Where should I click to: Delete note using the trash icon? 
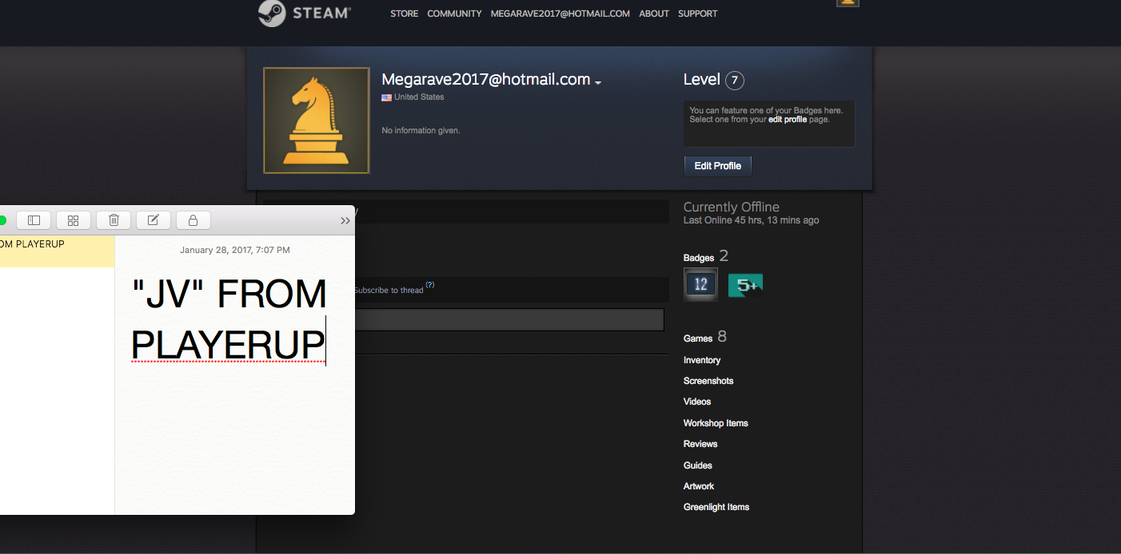114,220
